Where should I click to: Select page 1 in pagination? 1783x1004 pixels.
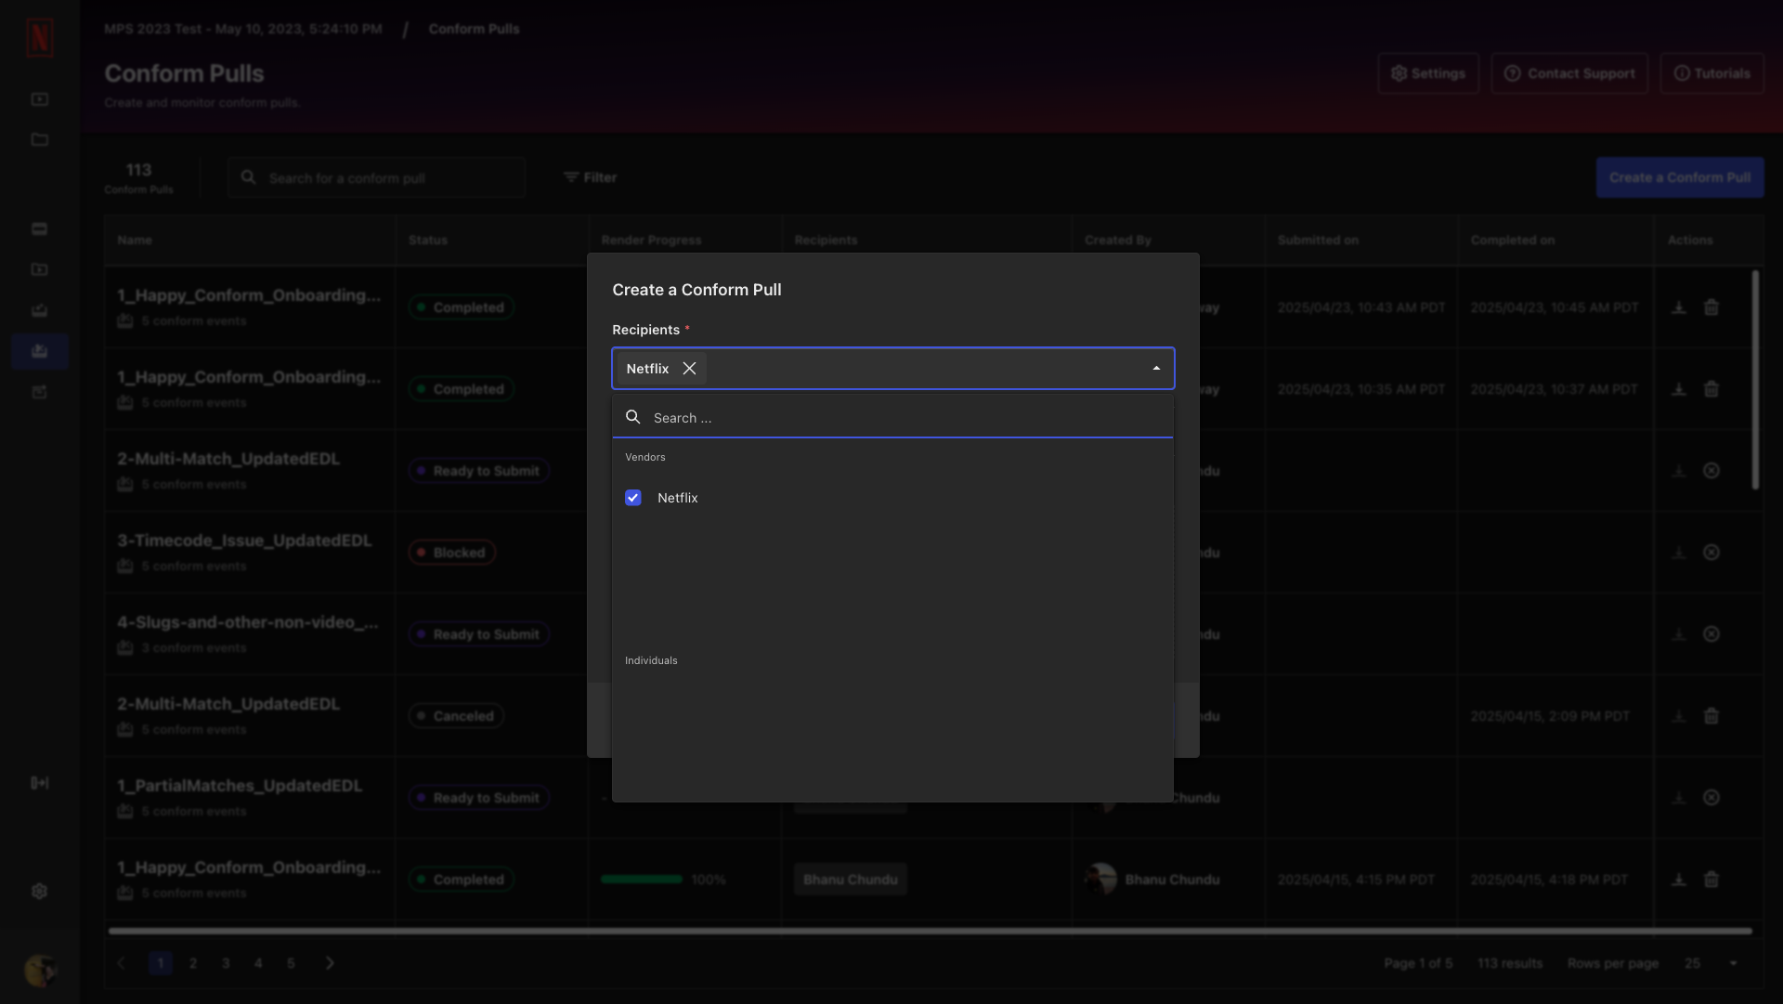pos(161,963)
